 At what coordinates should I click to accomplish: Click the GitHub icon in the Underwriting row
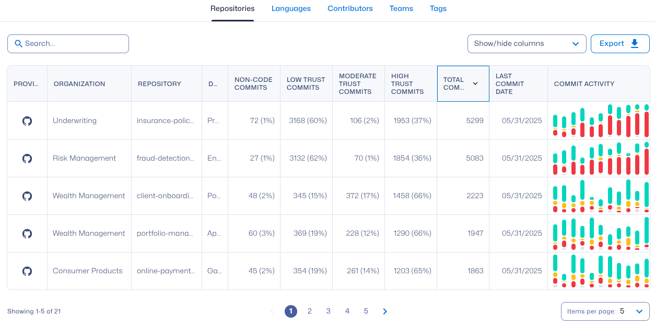coord(27,121)
